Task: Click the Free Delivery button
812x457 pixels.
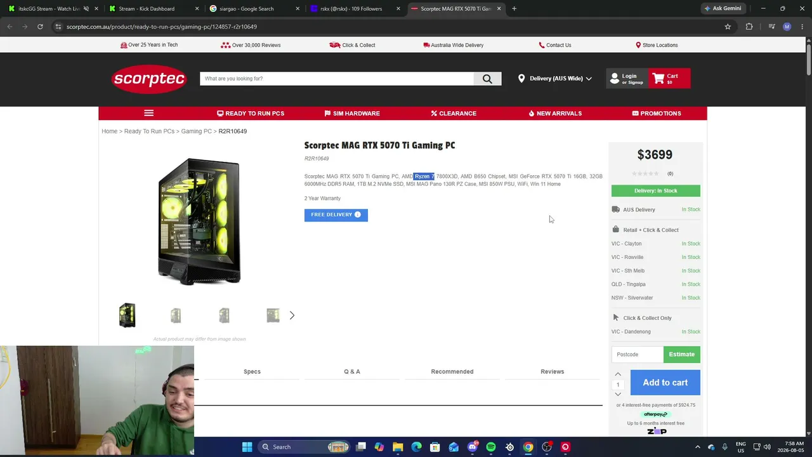Action: [x=336, y=215]
